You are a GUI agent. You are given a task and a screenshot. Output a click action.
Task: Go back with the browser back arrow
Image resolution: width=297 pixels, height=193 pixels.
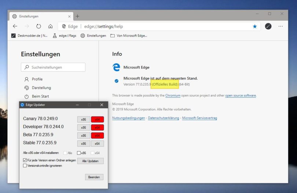click(x=15, y=26)
